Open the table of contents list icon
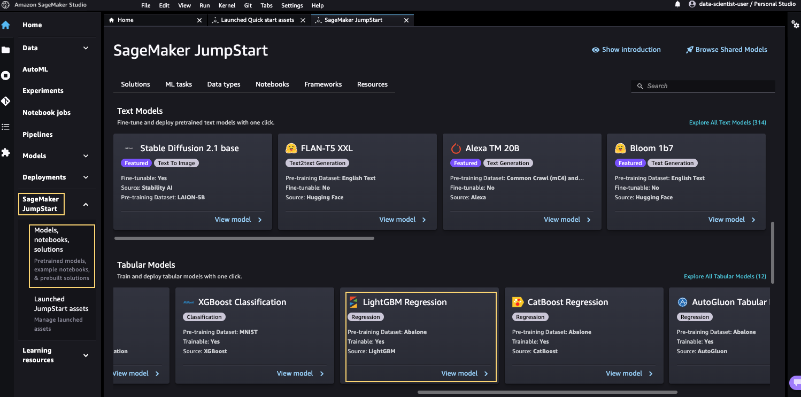 6,127
